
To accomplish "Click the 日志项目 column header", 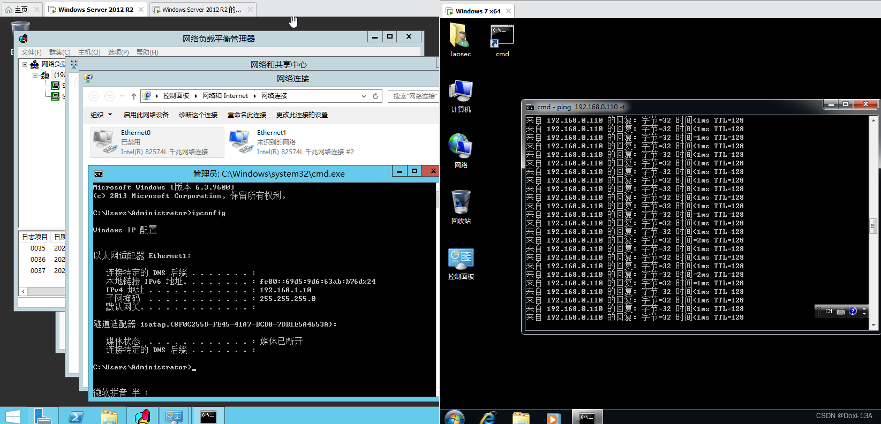I will [x=34, y=237].
